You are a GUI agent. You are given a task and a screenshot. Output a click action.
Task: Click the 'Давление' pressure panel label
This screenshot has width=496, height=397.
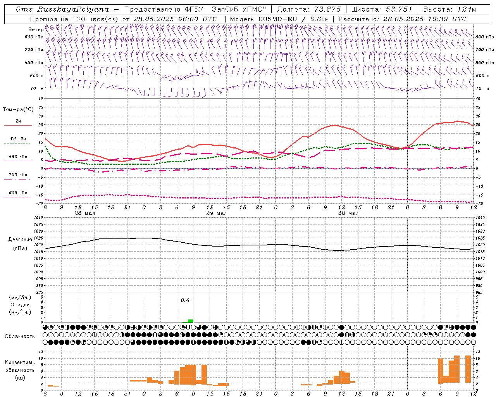coord(20,240)
